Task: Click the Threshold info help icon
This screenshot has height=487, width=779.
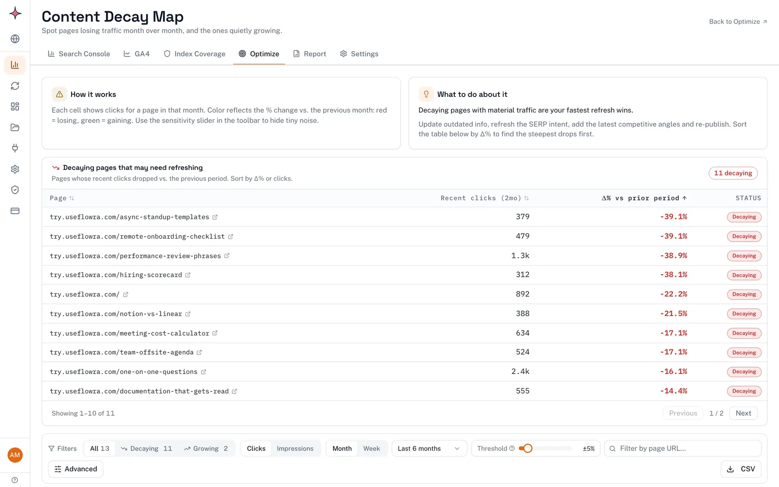Action: tap(512, 449)
